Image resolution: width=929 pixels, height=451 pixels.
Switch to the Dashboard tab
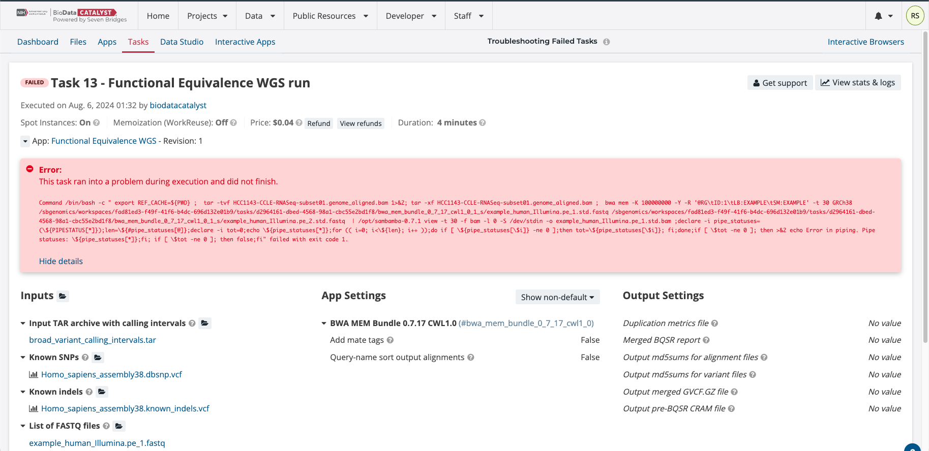38,42
